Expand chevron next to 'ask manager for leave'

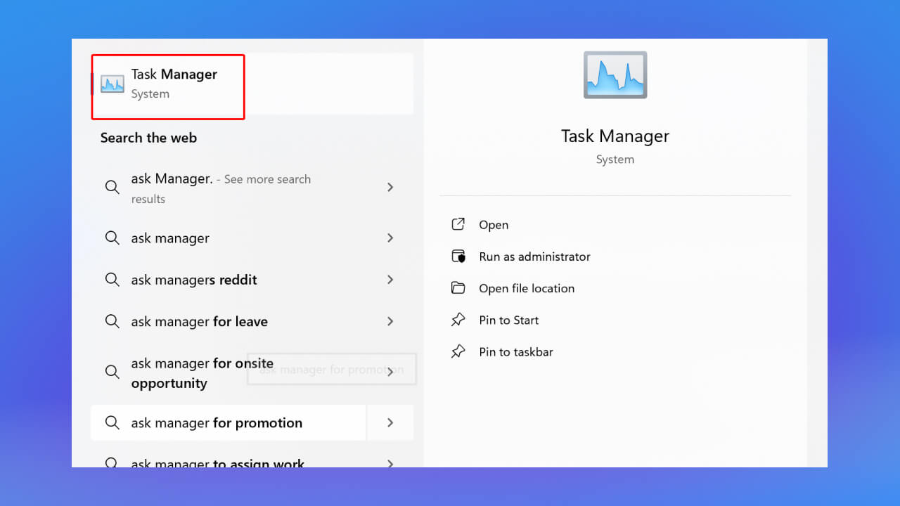[x=390, y=321]
